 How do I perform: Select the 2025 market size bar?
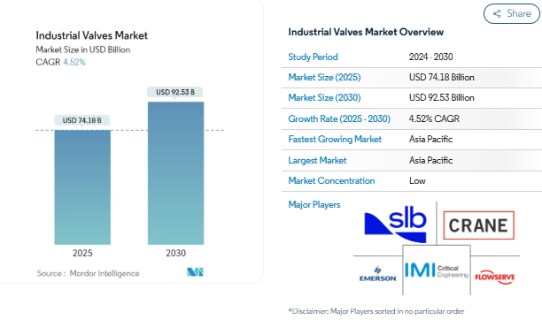(82, 187)
